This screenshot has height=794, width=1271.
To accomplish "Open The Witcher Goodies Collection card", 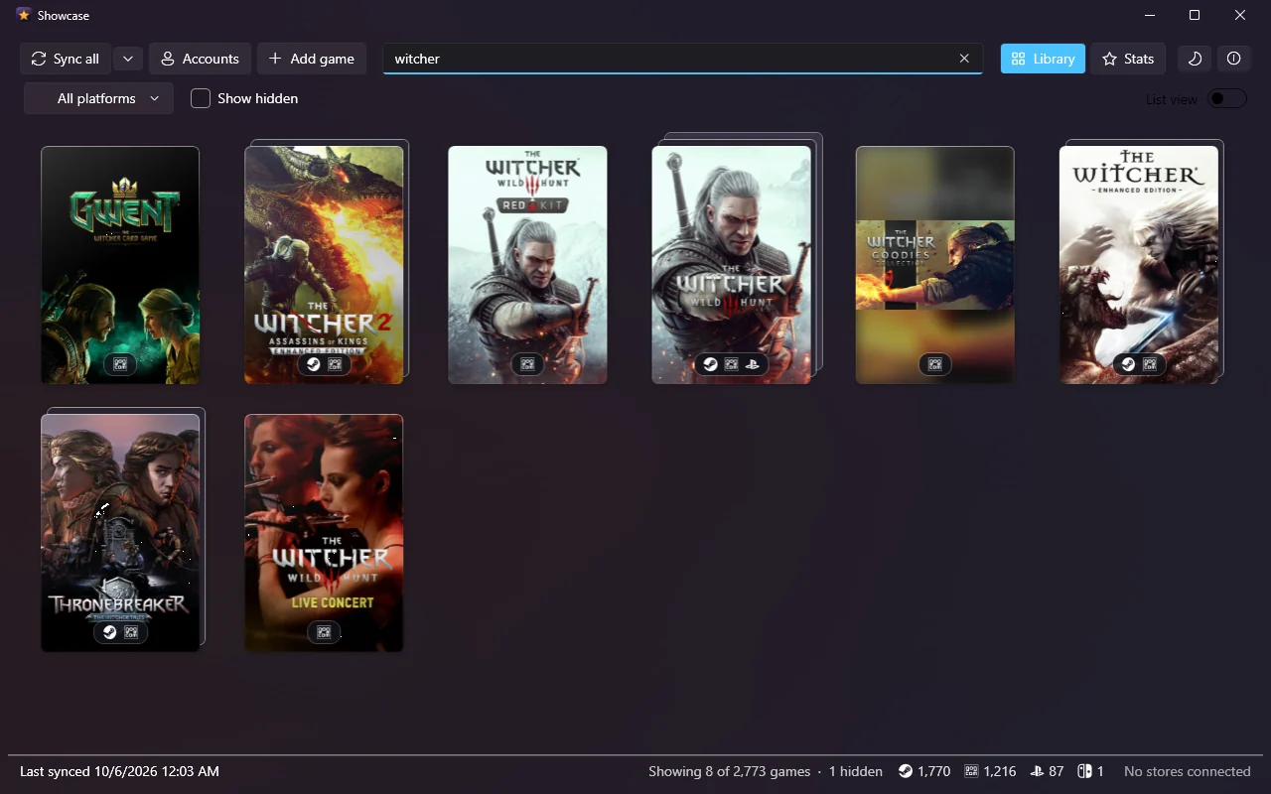I will [x=935, y=265].
